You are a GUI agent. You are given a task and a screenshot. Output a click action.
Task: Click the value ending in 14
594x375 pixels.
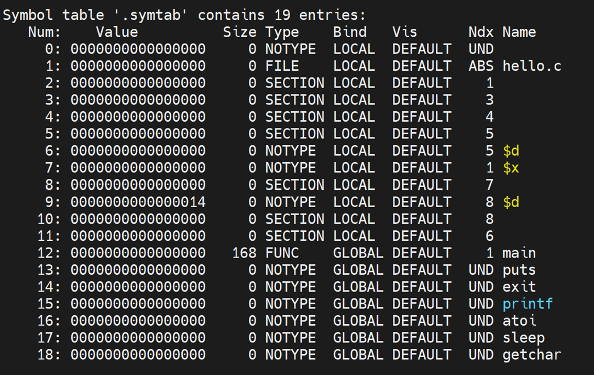click(138, 202)
